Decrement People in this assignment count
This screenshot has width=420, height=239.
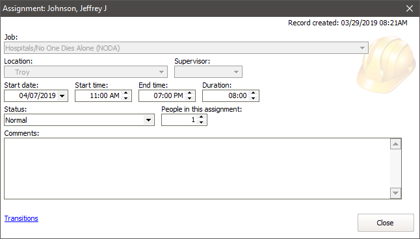(x=201, y=122)
